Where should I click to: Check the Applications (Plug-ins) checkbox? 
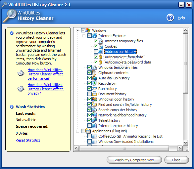[x=83, y=131]
